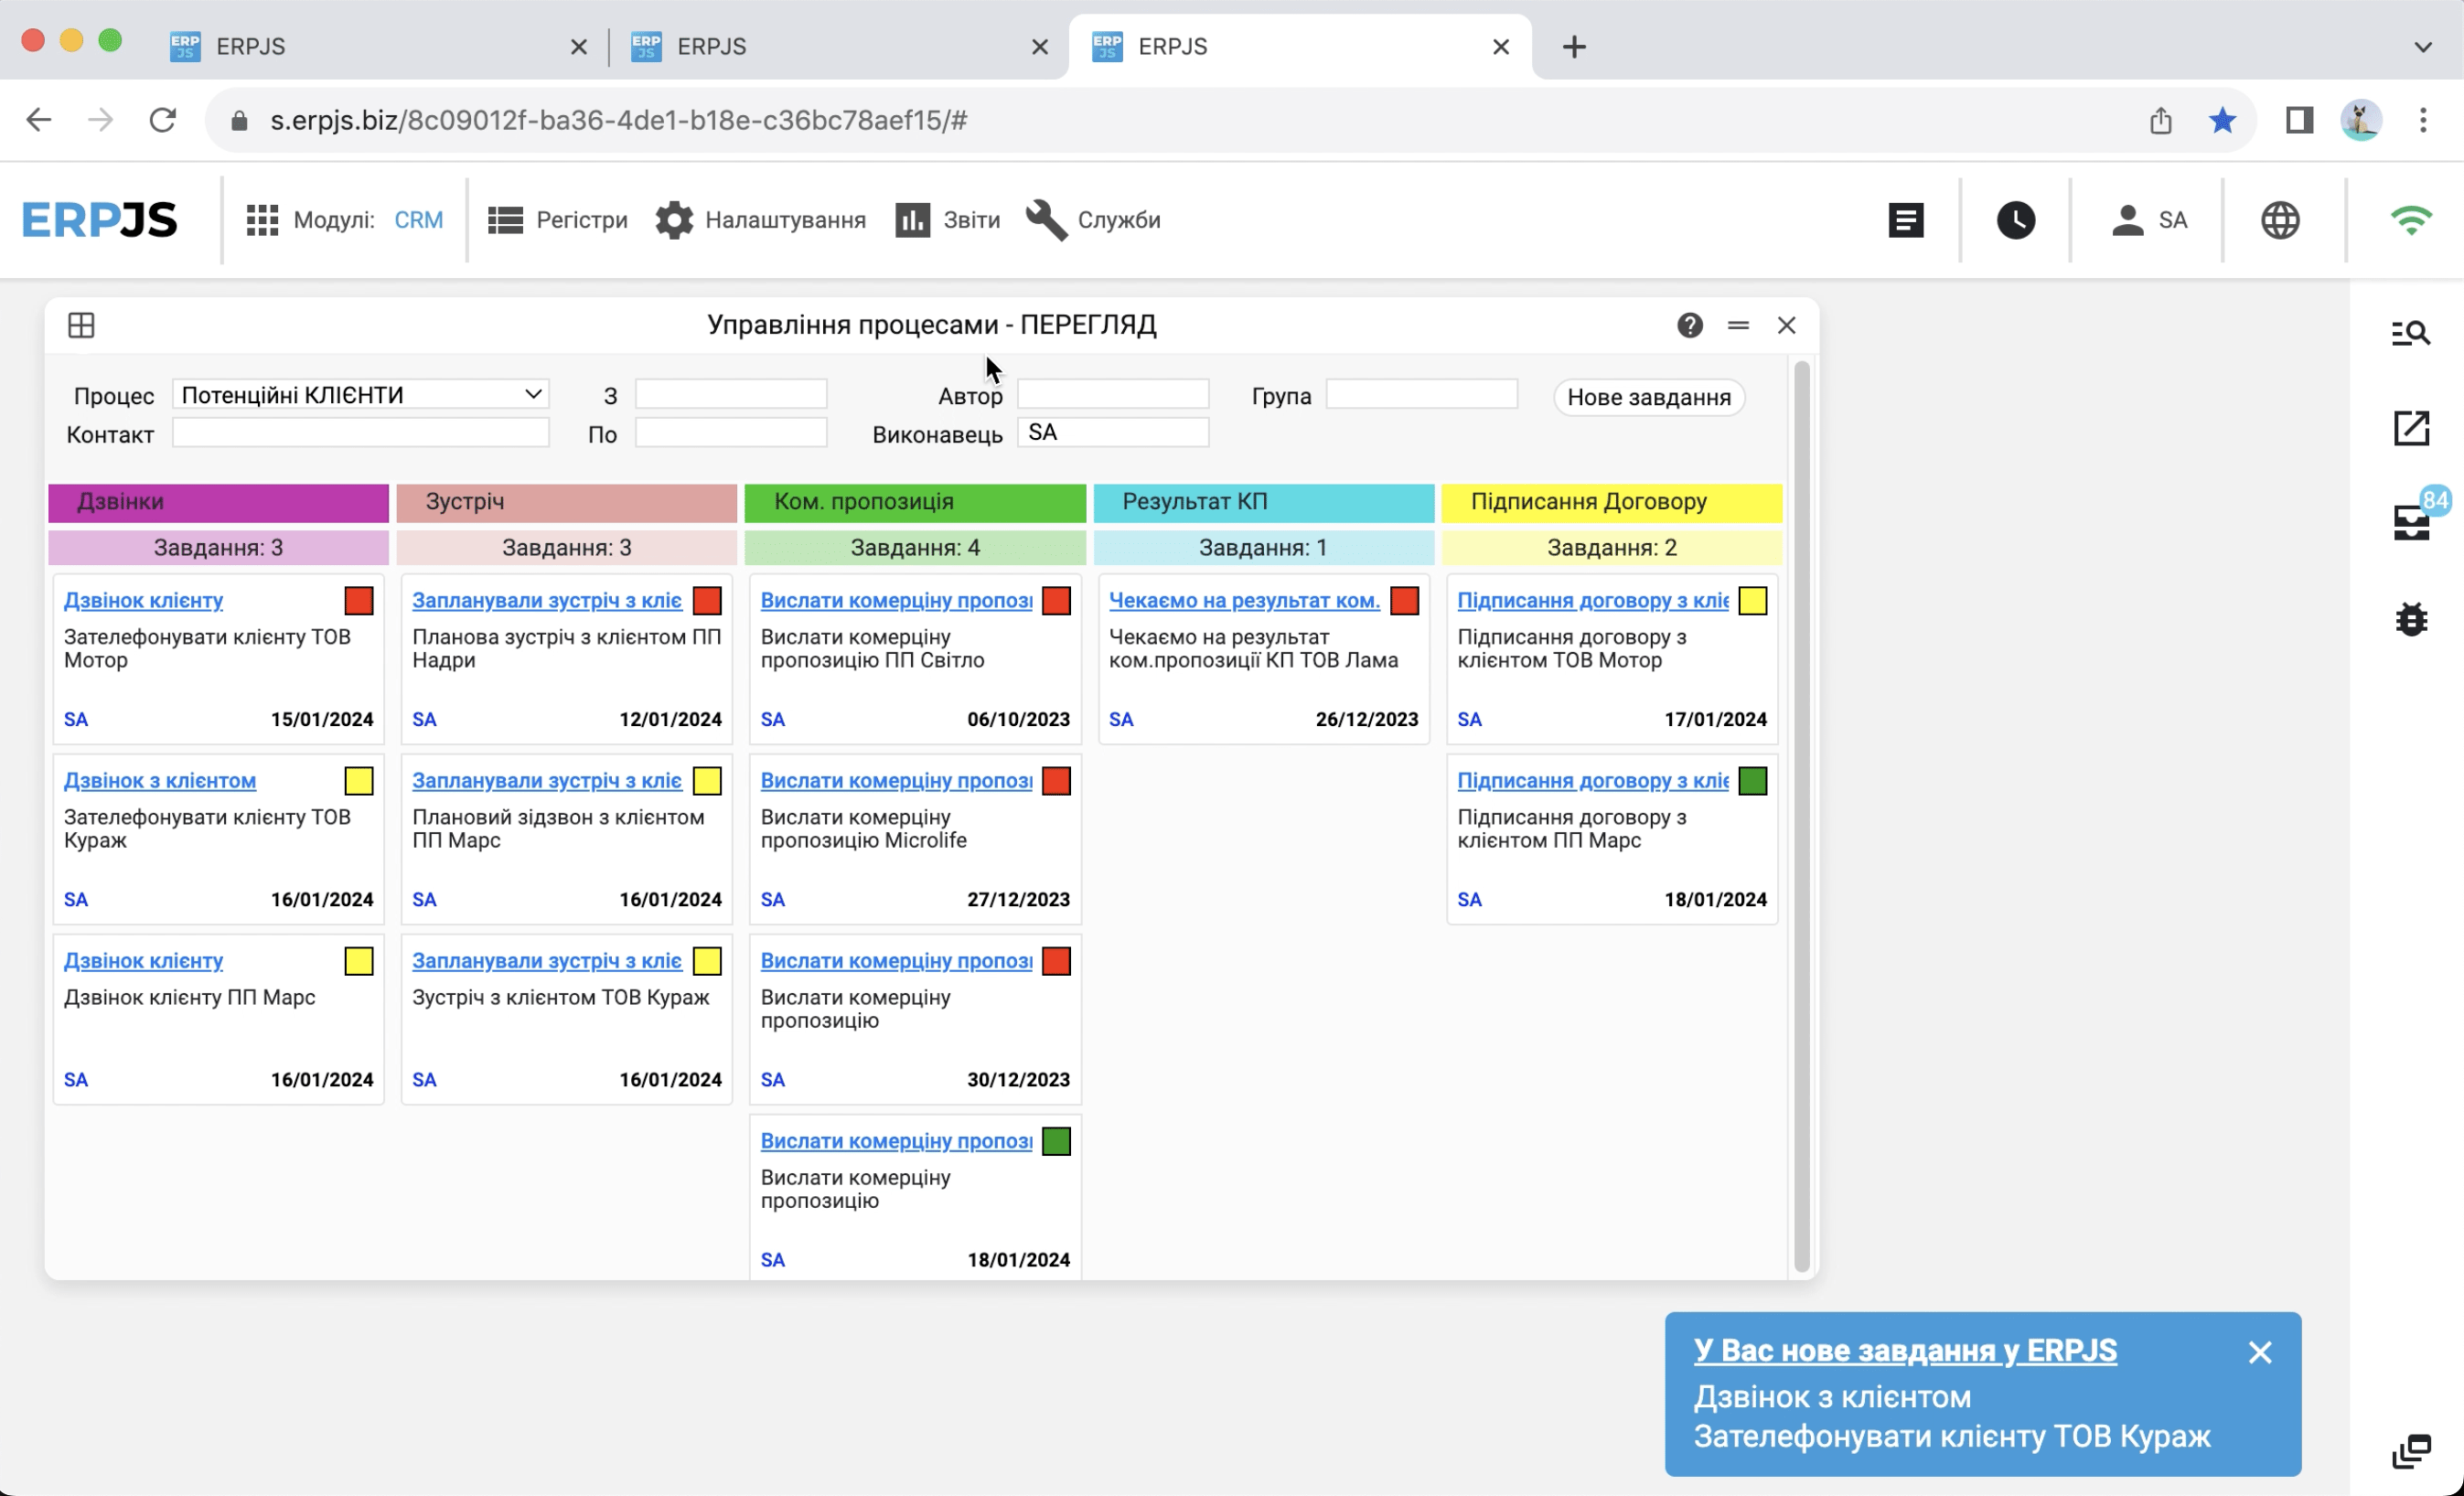Viewport: 2464px width, 1496px height.
Task: Open Дзвінок клієнту task for ПП Марс
Action: [143, 960]
